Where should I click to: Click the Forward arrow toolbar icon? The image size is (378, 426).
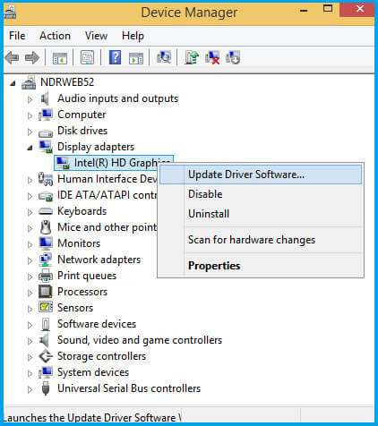coord(32,57)
